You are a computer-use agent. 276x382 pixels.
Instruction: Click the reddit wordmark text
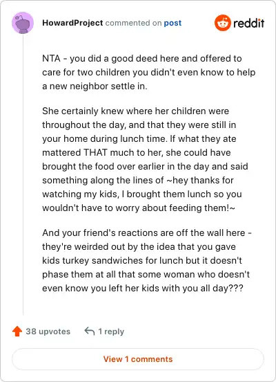(x=249, y=23)
